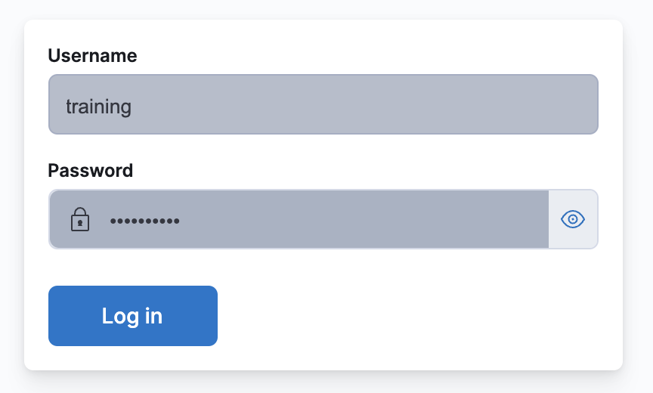Image resolution: width=653 pixels, height=393 pixels.
Task: Click the Log in button
Action: click(133, 316)
